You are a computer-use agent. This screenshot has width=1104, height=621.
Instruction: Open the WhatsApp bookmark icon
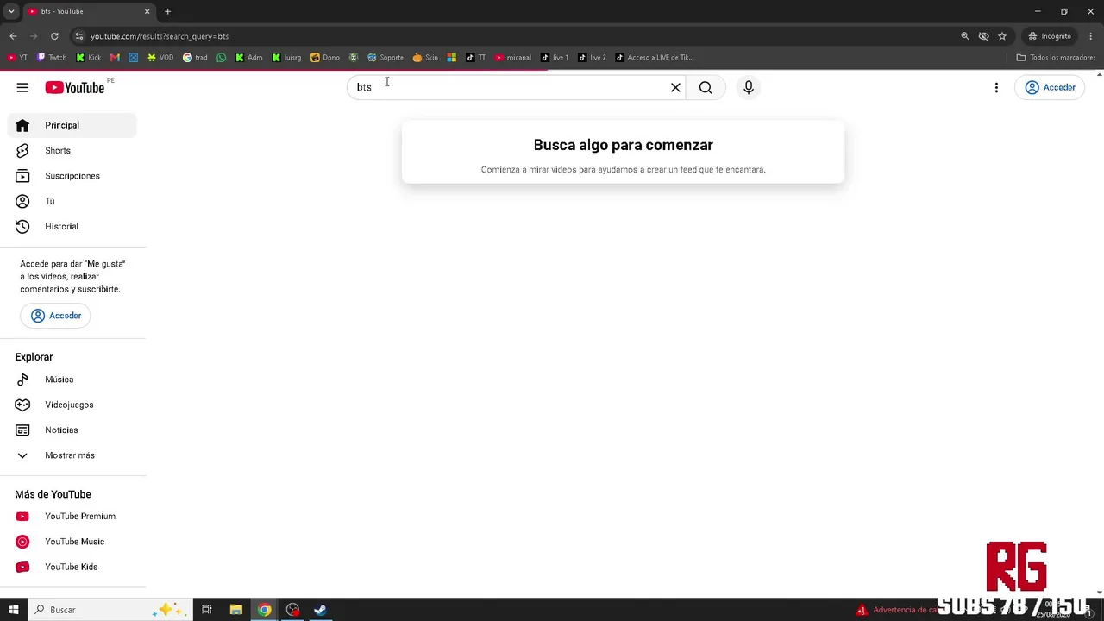click(x=222, y=58)
